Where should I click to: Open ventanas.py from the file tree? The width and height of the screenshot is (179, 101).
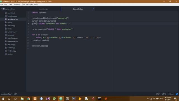click(12, 51)
